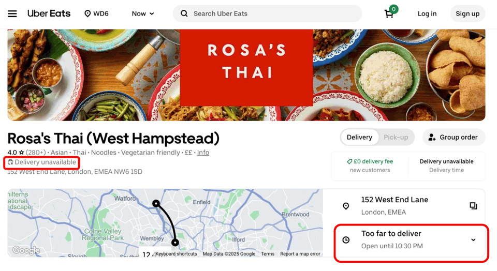Open the restaurant Info link
This screenshot has height=271, width=497.
(203, 153)
